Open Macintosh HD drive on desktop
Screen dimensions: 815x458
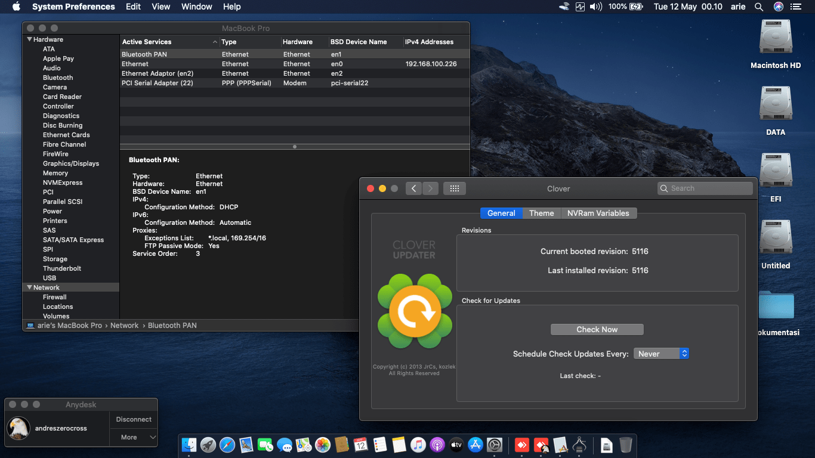(776, 38)
